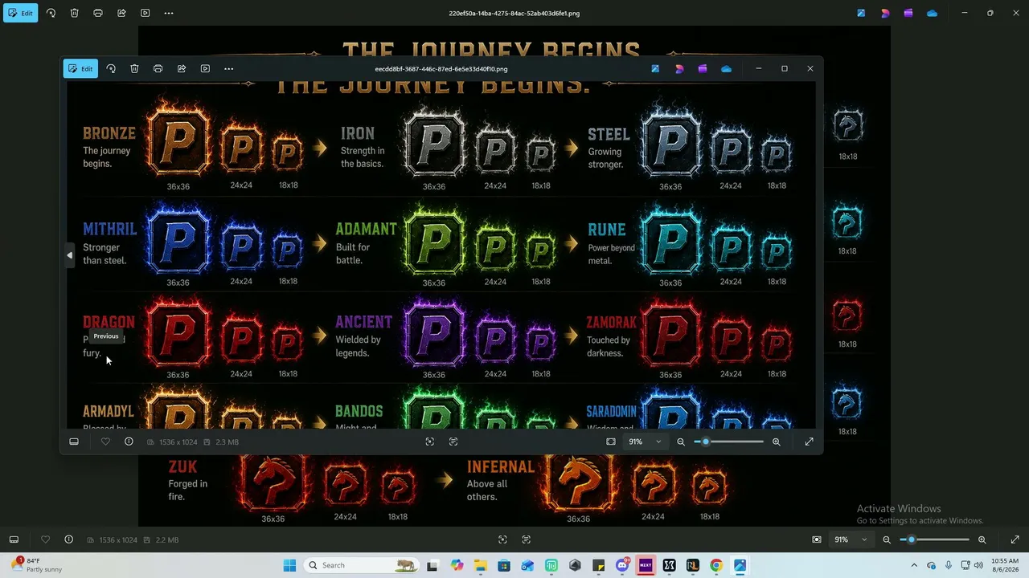Viewport: 1029px width, 578px height.
Task: Toggle the filmstrip in the front Photos window
Action: [x=74, y=442]
